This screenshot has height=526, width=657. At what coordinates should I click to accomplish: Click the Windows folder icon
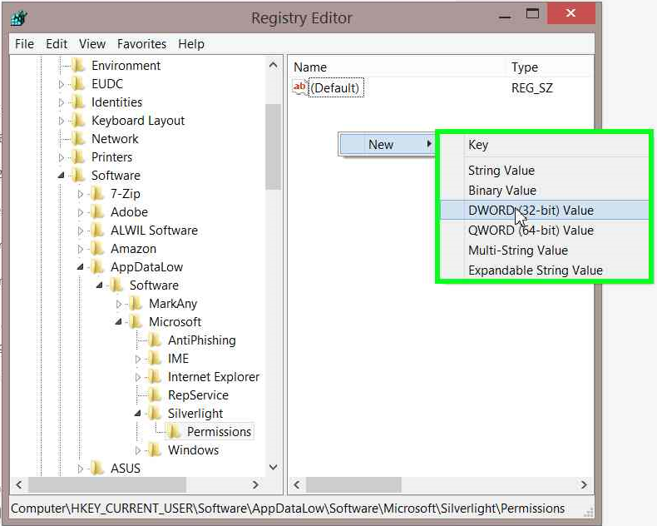click(x=155, y=450)
